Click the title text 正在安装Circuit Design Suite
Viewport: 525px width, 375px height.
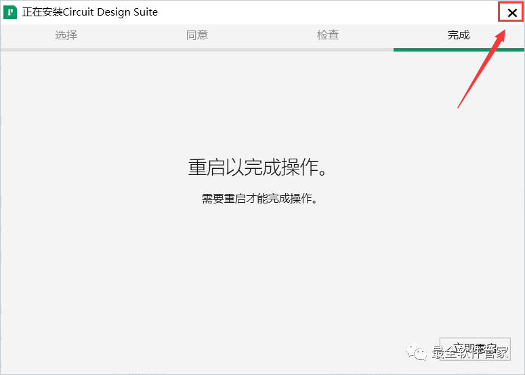click(x=89, y=12)
